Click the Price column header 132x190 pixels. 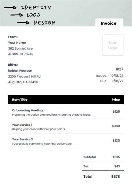pos(116,100)
